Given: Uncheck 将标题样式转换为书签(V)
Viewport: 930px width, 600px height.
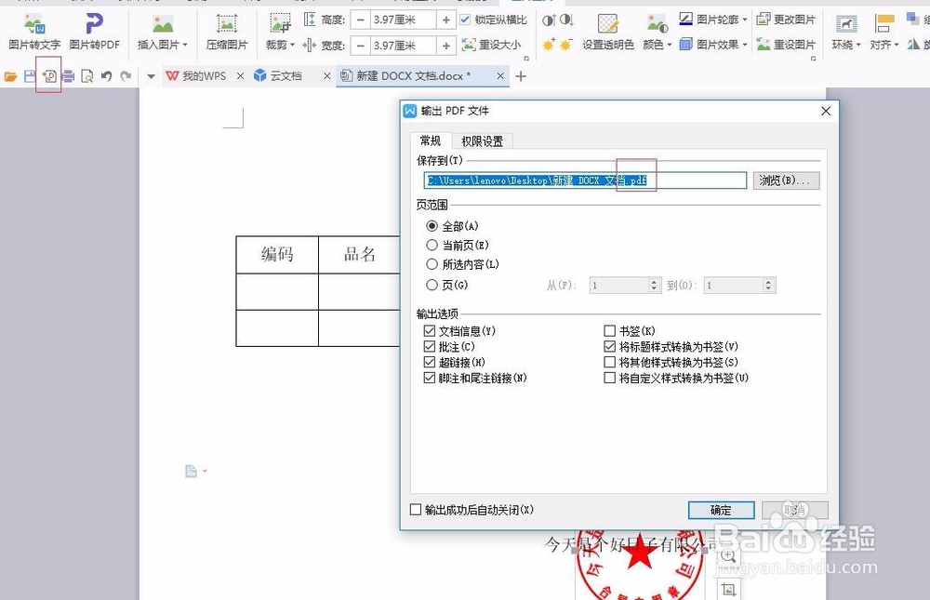Looking at the screenshot, I should point(609,346).
